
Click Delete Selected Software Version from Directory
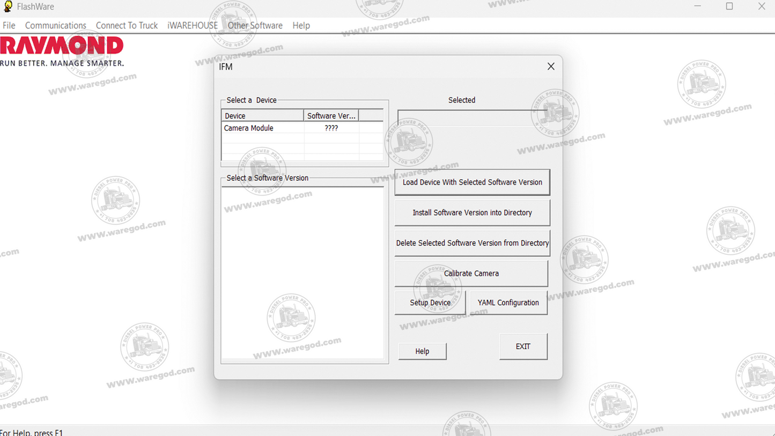pyautogui.click(x=472, y=243)
